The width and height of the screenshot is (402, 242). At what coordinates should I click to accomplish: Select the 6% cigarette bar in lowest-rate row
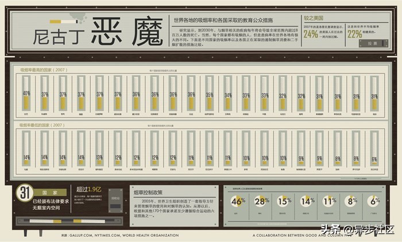374,149
